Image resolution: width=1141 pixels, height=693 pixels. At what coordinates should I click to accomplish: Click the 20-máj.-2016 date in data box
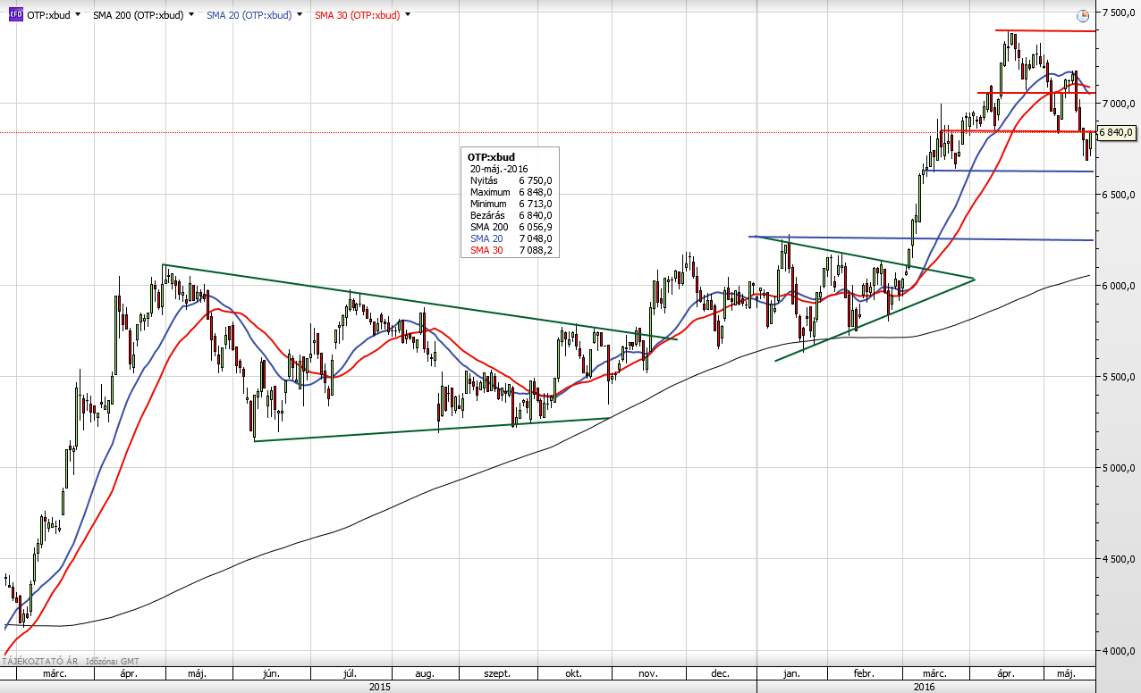point(499,169)
